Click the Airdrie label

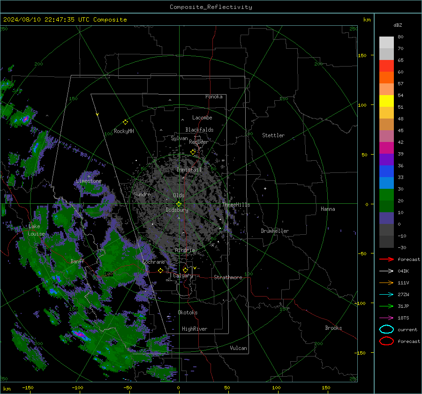pyautogui.click(x=185, y=250)
